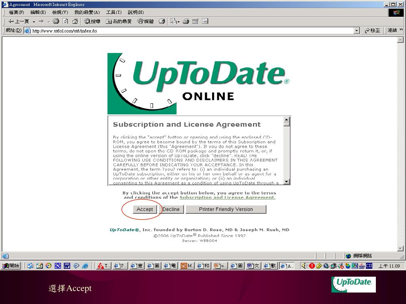Click the Decline button
Image resolution: width=406 pixels, height=304 pixels.
[171, 209]
